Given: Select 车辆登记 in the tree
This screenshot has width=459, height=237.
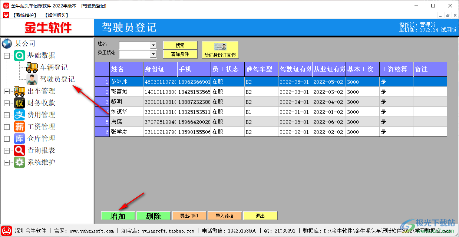Looking at the screenshot, I should click(x=54, y=68).
